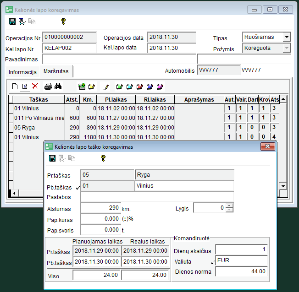299x292 pixels.
Task: Click the Ats value 4 in last row
Action: point(274,137)
